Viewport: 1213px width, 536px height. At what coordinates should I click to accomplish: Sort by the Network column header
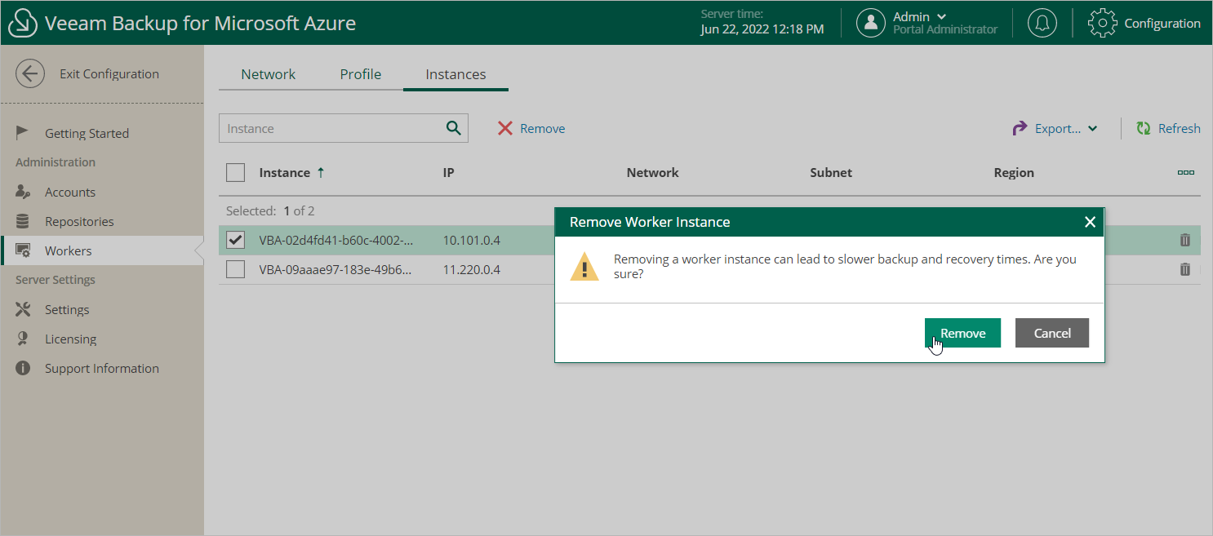click(652, 172)
